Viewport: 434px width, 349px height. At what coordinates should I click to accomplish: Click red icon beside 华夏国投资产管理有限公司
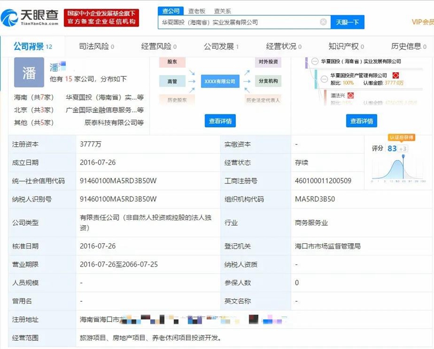point(395,75)
